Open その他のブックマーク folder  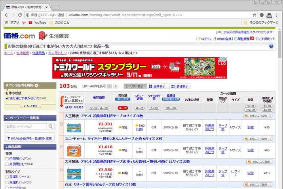coord(261,23)
